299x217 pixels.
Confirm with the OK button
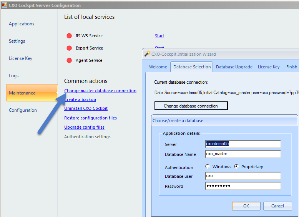tap(246, 206)
